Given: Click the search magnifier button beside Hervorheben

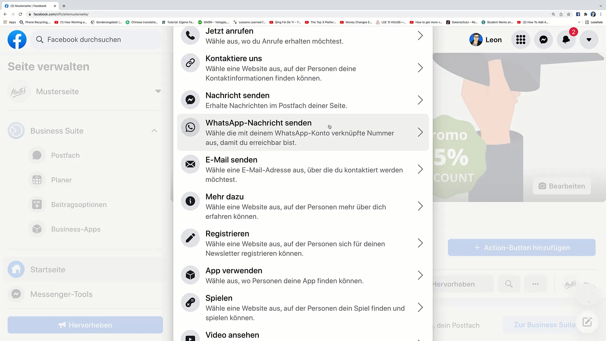Looking at the screenshot, I should point(509,284).
